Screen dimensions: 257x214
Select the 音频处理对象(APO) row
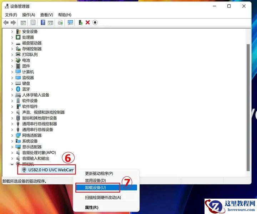coord(39,153)
